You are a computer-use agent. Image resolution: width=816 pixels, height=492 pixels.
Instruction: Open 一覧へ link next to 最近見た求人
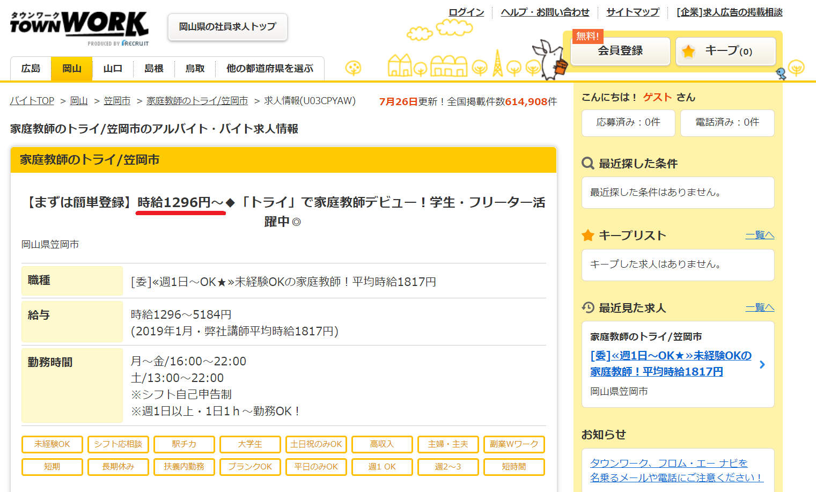tap(760, 307)
